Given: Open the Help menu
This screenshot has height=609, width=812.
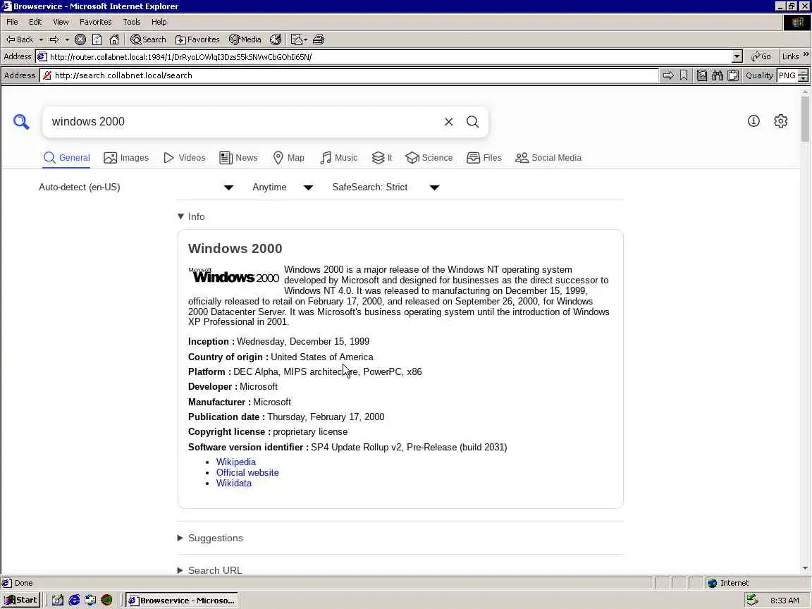Looking at the screenshot, I should coord(159,22).
